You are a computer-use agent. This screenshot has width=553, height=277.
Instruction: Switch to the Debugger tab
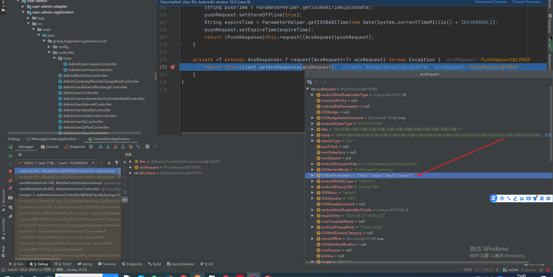(26, 147)
